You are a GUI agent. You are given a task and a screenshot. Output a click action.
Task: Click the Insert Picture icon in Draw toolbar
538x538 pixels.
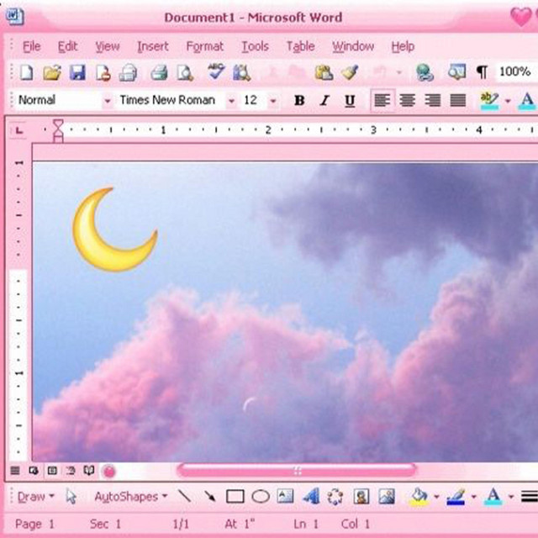(x=387, y=496)
